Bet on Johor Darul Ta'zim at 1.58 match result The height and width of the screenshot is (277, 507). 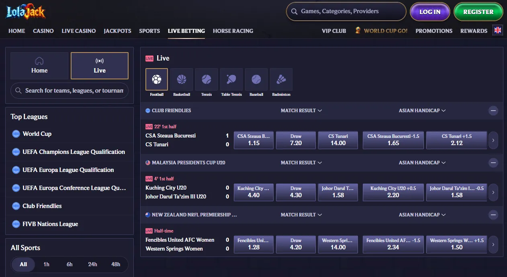338,192
